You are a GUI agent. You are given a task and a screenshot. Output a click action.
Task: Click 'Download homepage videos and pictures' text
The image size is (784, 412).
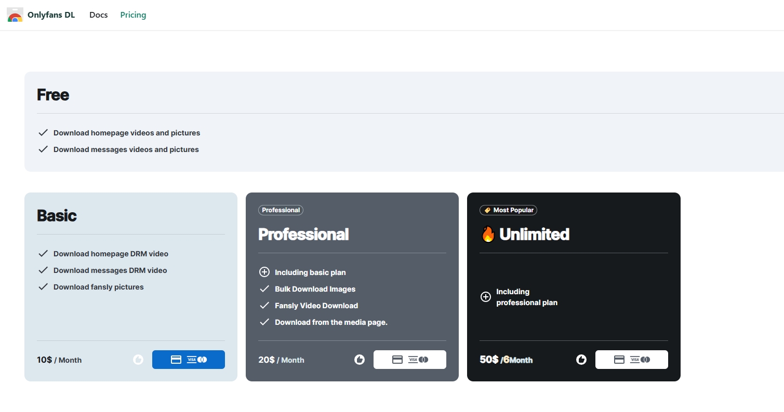[x=127, y=133]
